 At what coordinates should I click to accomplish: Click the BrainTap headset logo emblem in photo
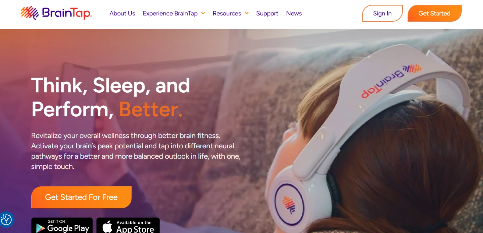tap(289, 205)
